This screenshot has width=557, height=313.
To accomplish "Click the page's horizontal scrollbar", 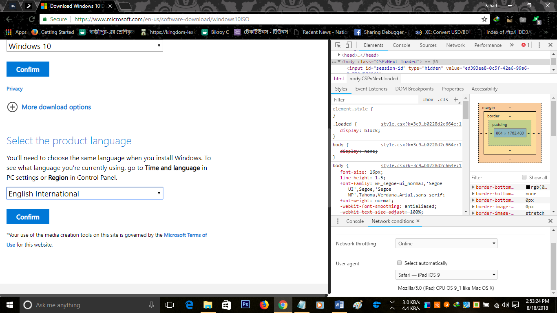I will [164, 295].
